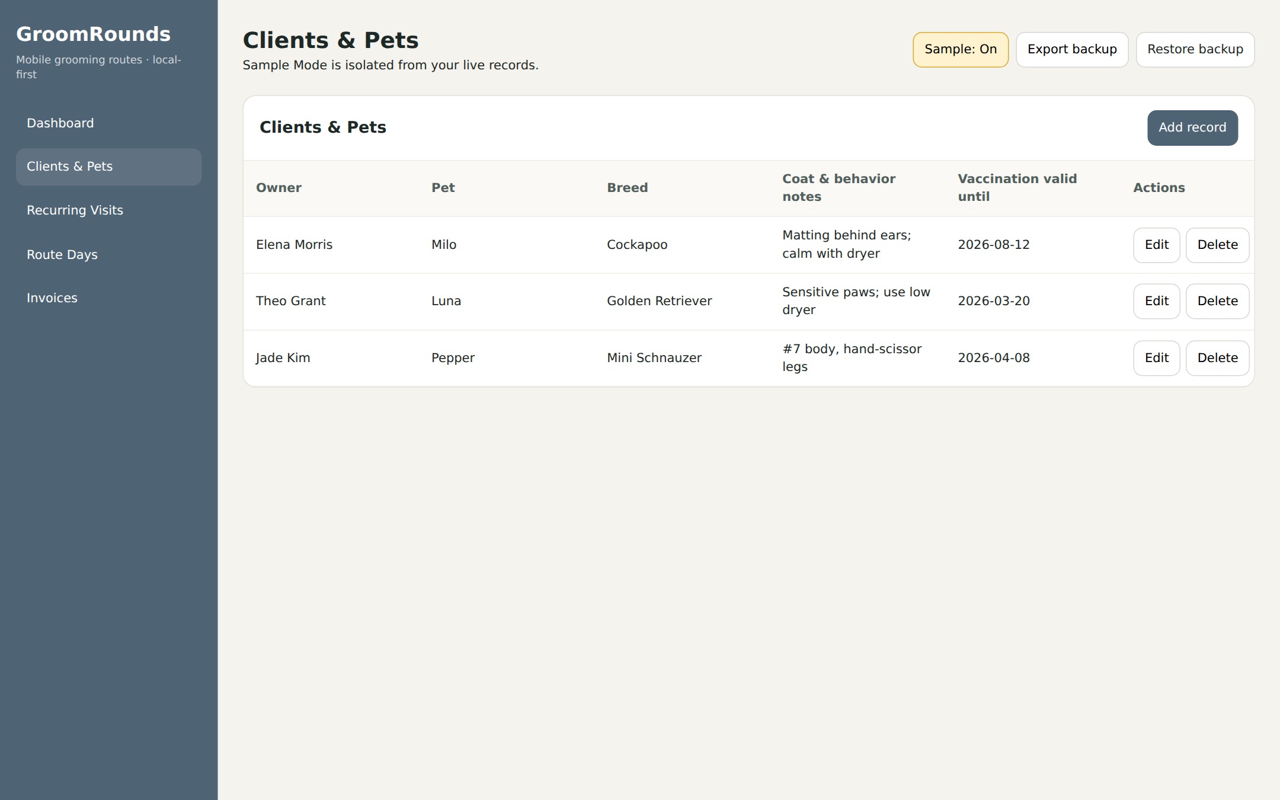Select owner name Jade Kim
Screen dimensions: 1280x800
point(283,358)
